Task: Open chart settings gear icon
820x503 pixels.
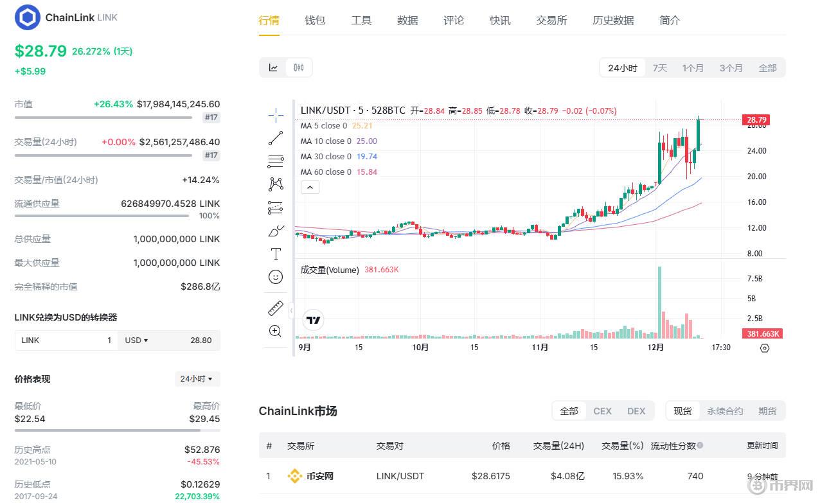Action: 764,348
